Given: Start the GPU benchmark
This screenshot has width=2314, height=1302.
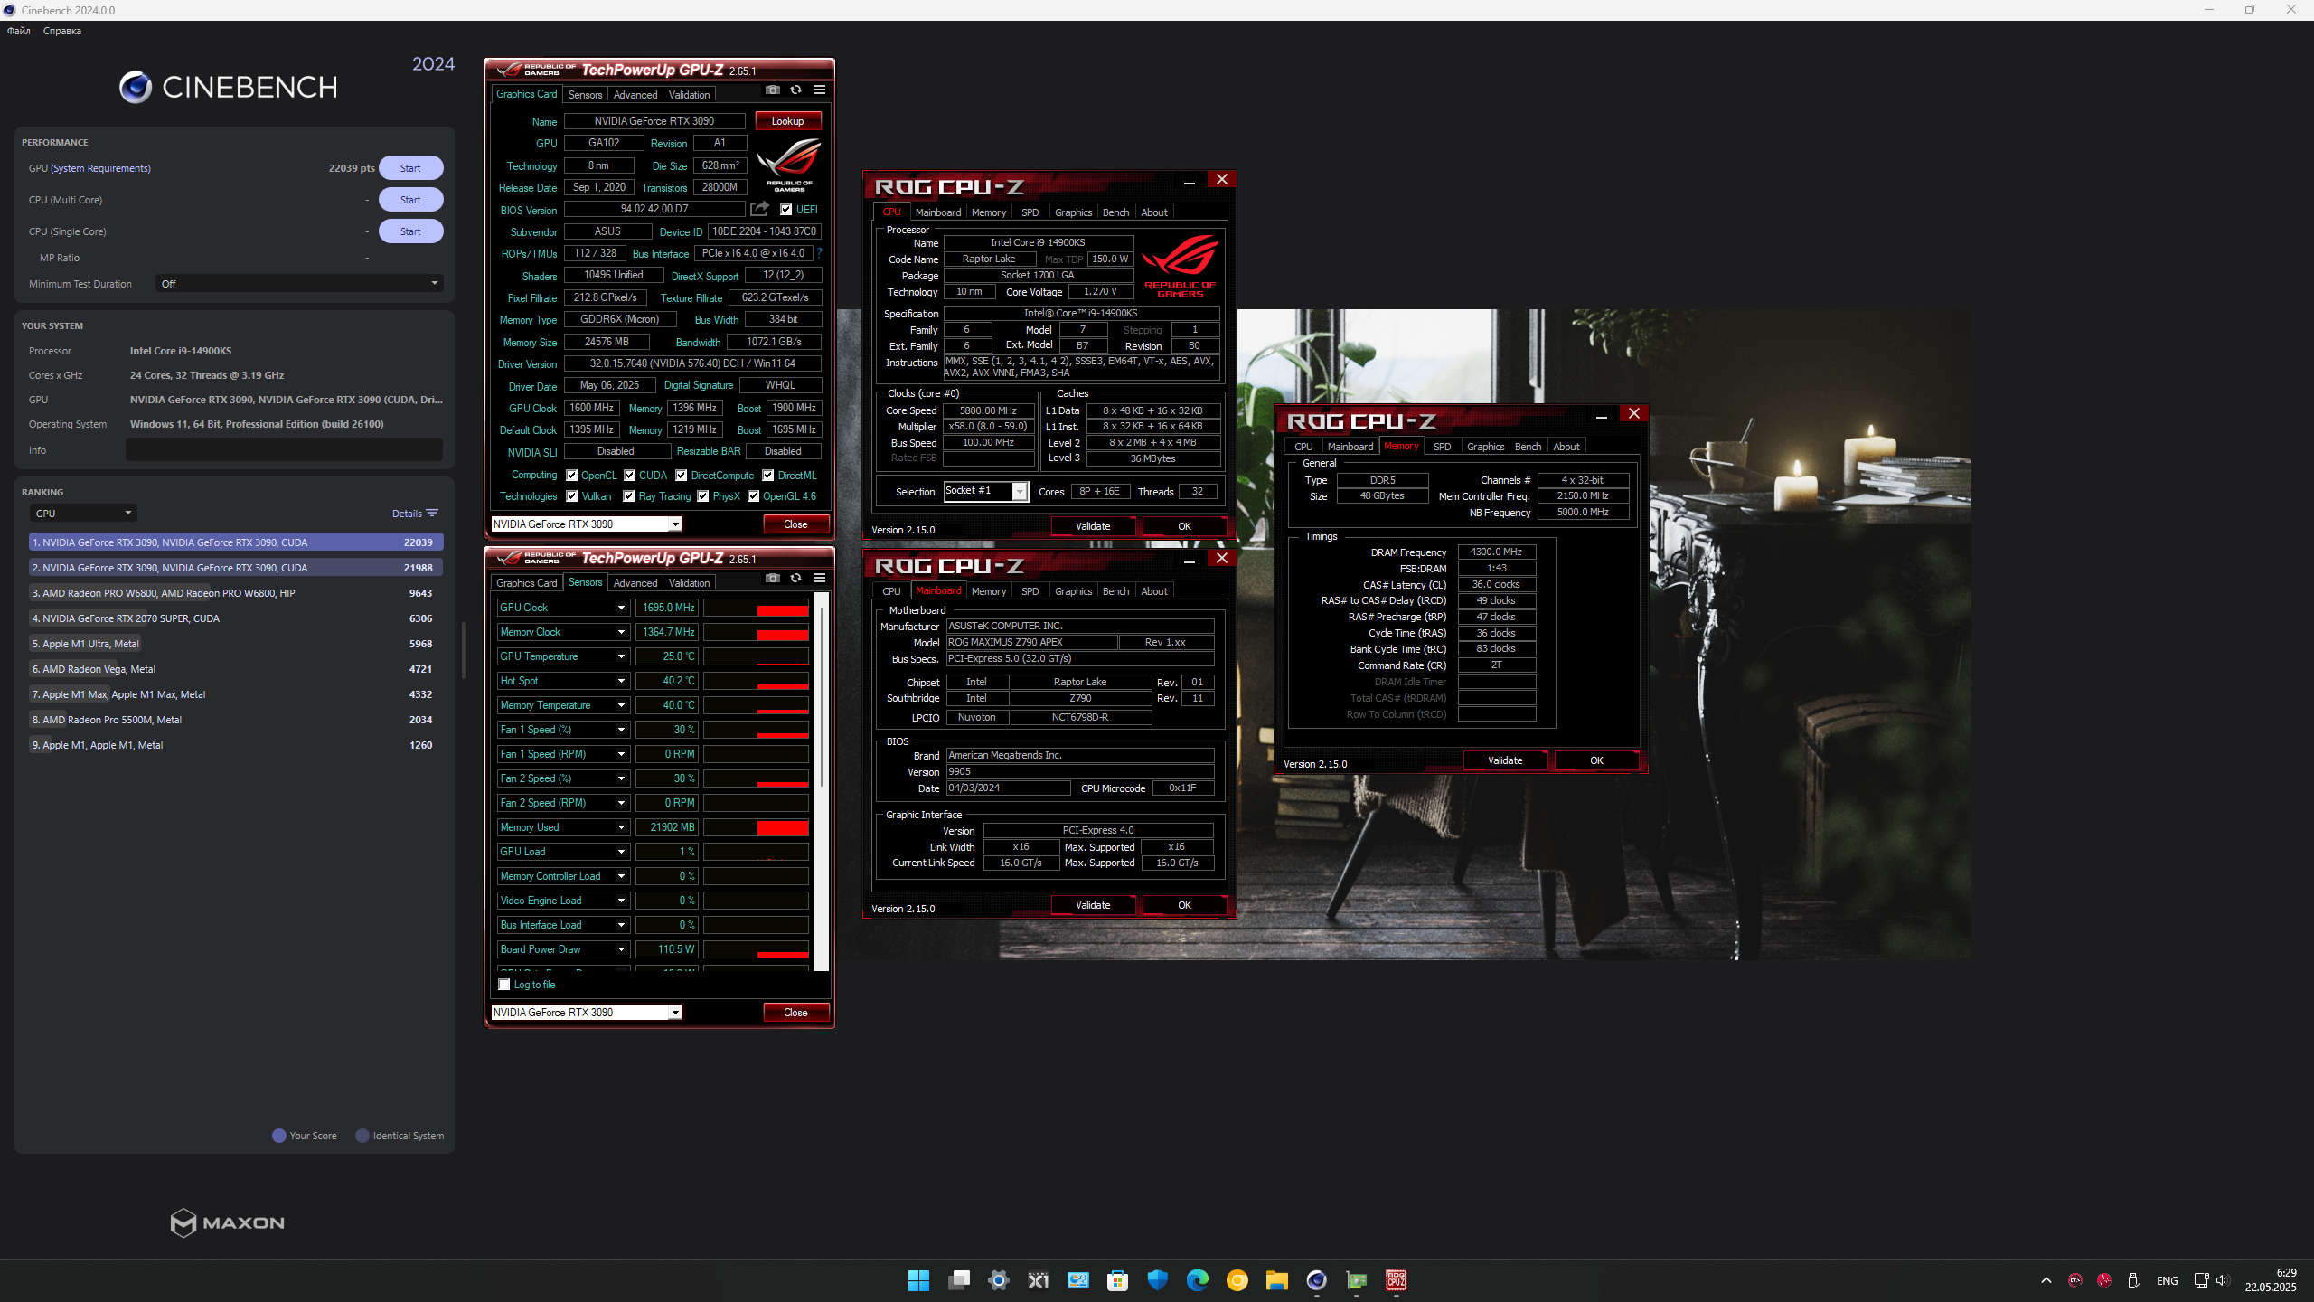Looking at the screenshot, I should pos(410,168).
